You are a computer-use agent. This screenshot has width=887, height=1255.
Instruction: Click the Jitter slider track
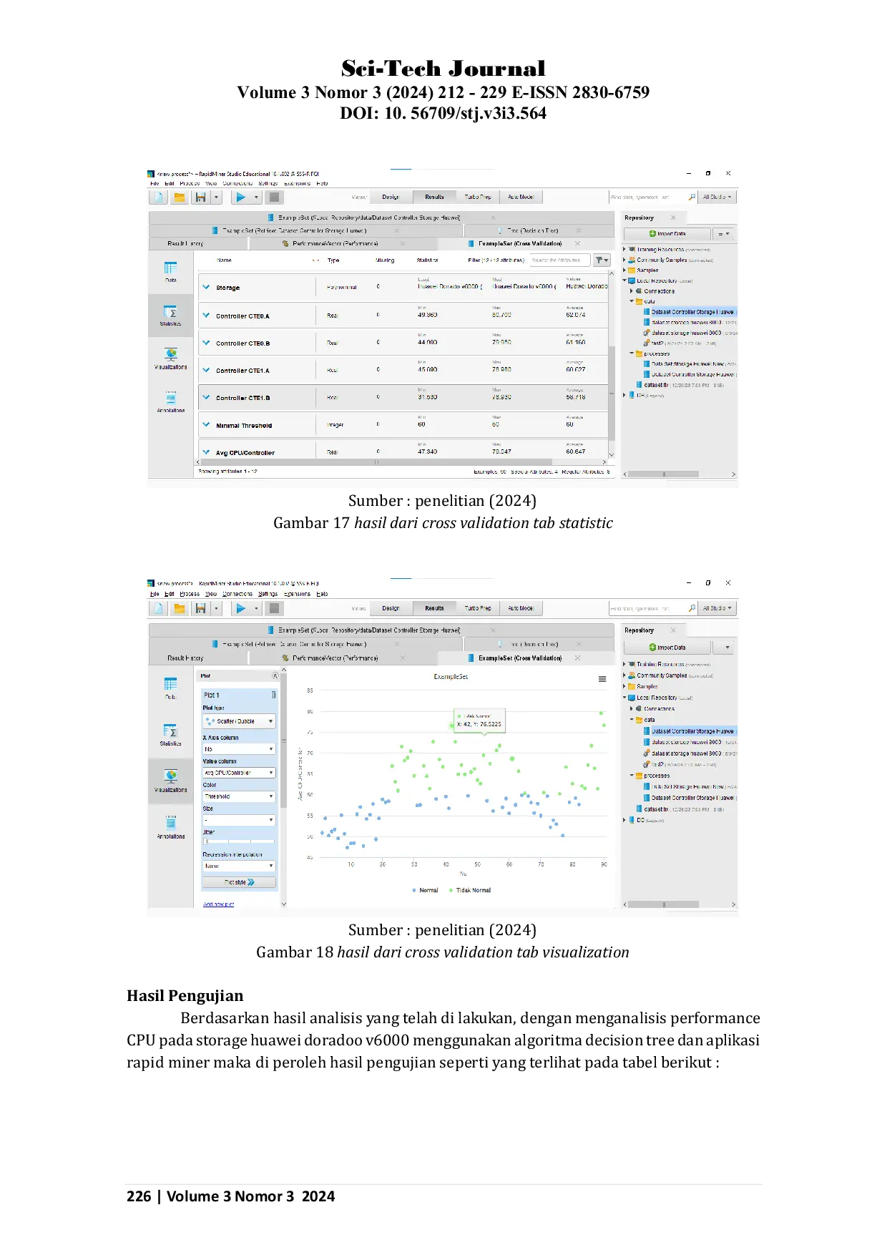tap(239, 841)
